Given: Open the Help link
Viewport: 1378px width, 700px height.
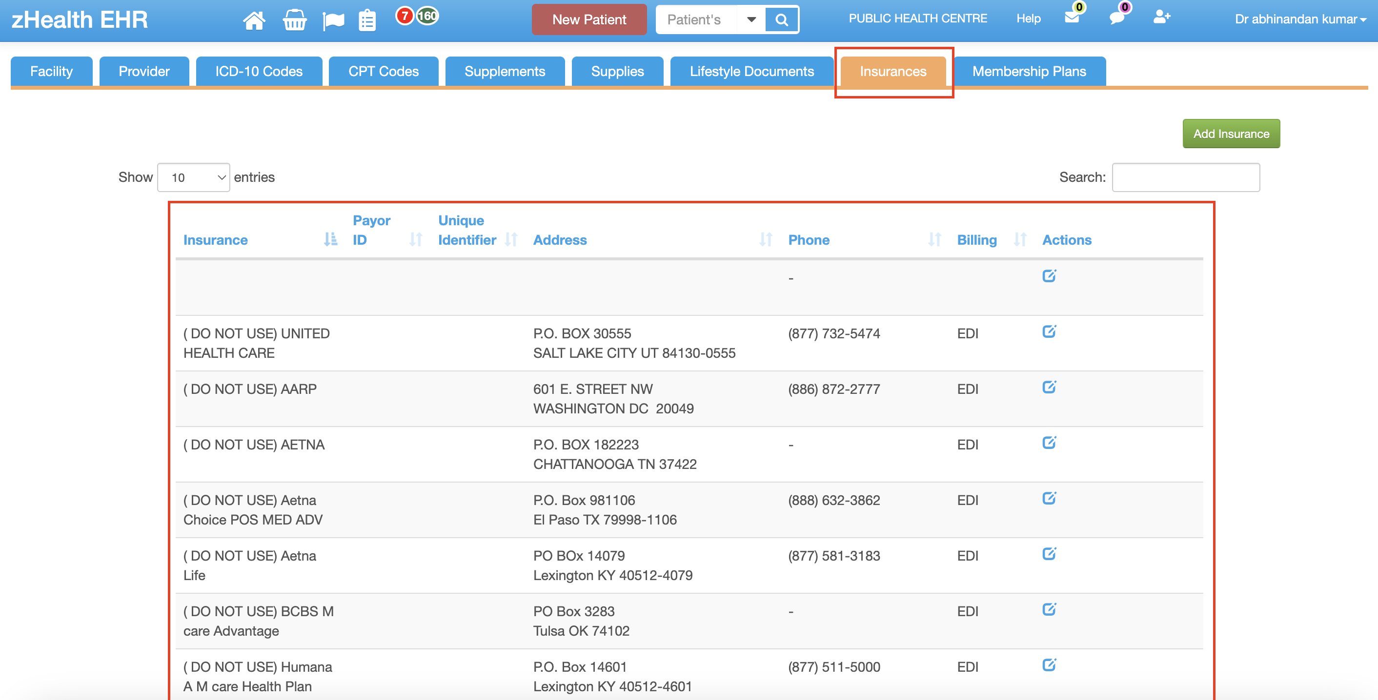Looking at the screenshot, I should pos(1028,19).
